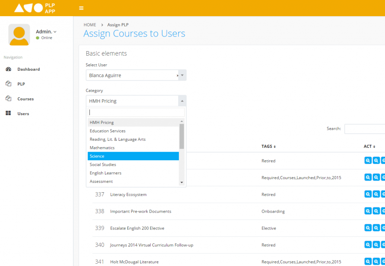Click first action icon in row 341

368,261
